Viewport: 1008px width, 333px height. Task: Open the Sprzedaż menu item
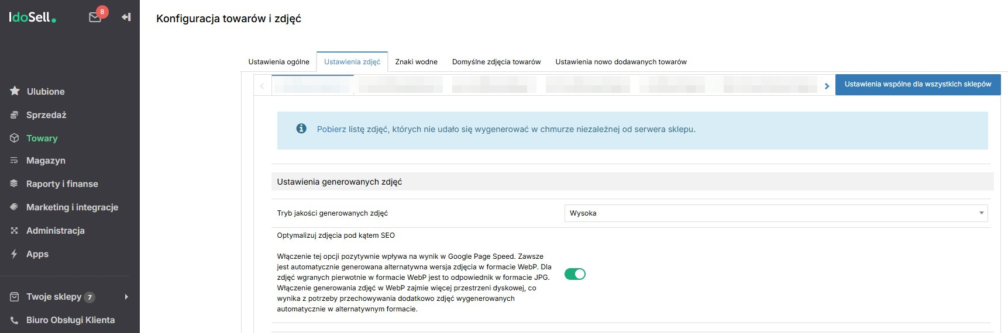coord(46,115)
